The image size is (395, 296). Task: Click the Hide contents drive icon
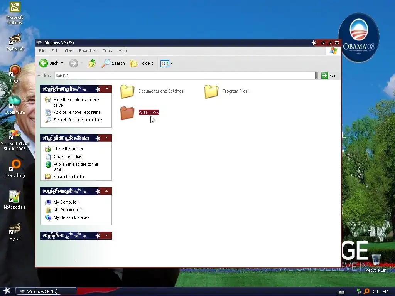[48, 100]
